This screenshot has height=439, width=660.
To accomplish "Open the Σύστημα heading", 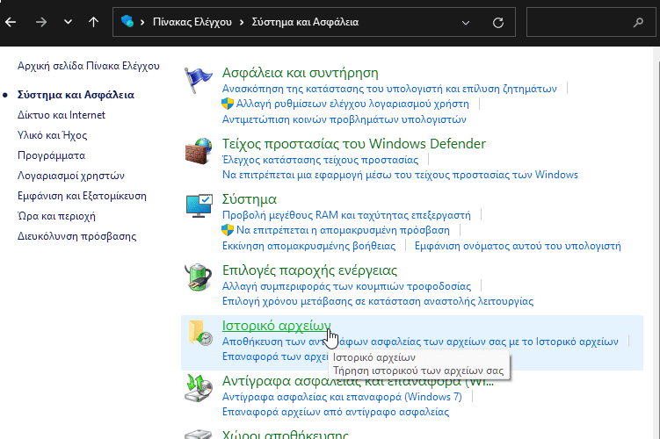I will point(250,199).
